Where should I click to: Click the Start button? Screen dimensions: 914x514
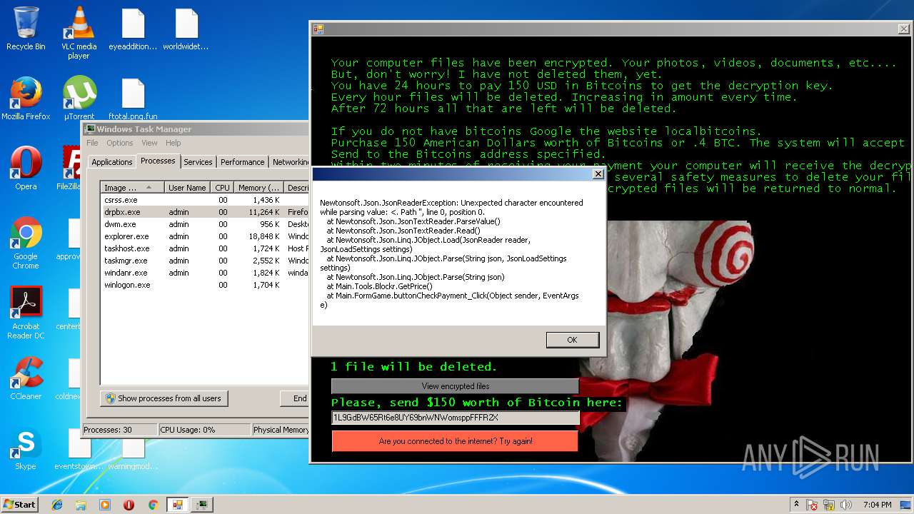tap(20, 504)
